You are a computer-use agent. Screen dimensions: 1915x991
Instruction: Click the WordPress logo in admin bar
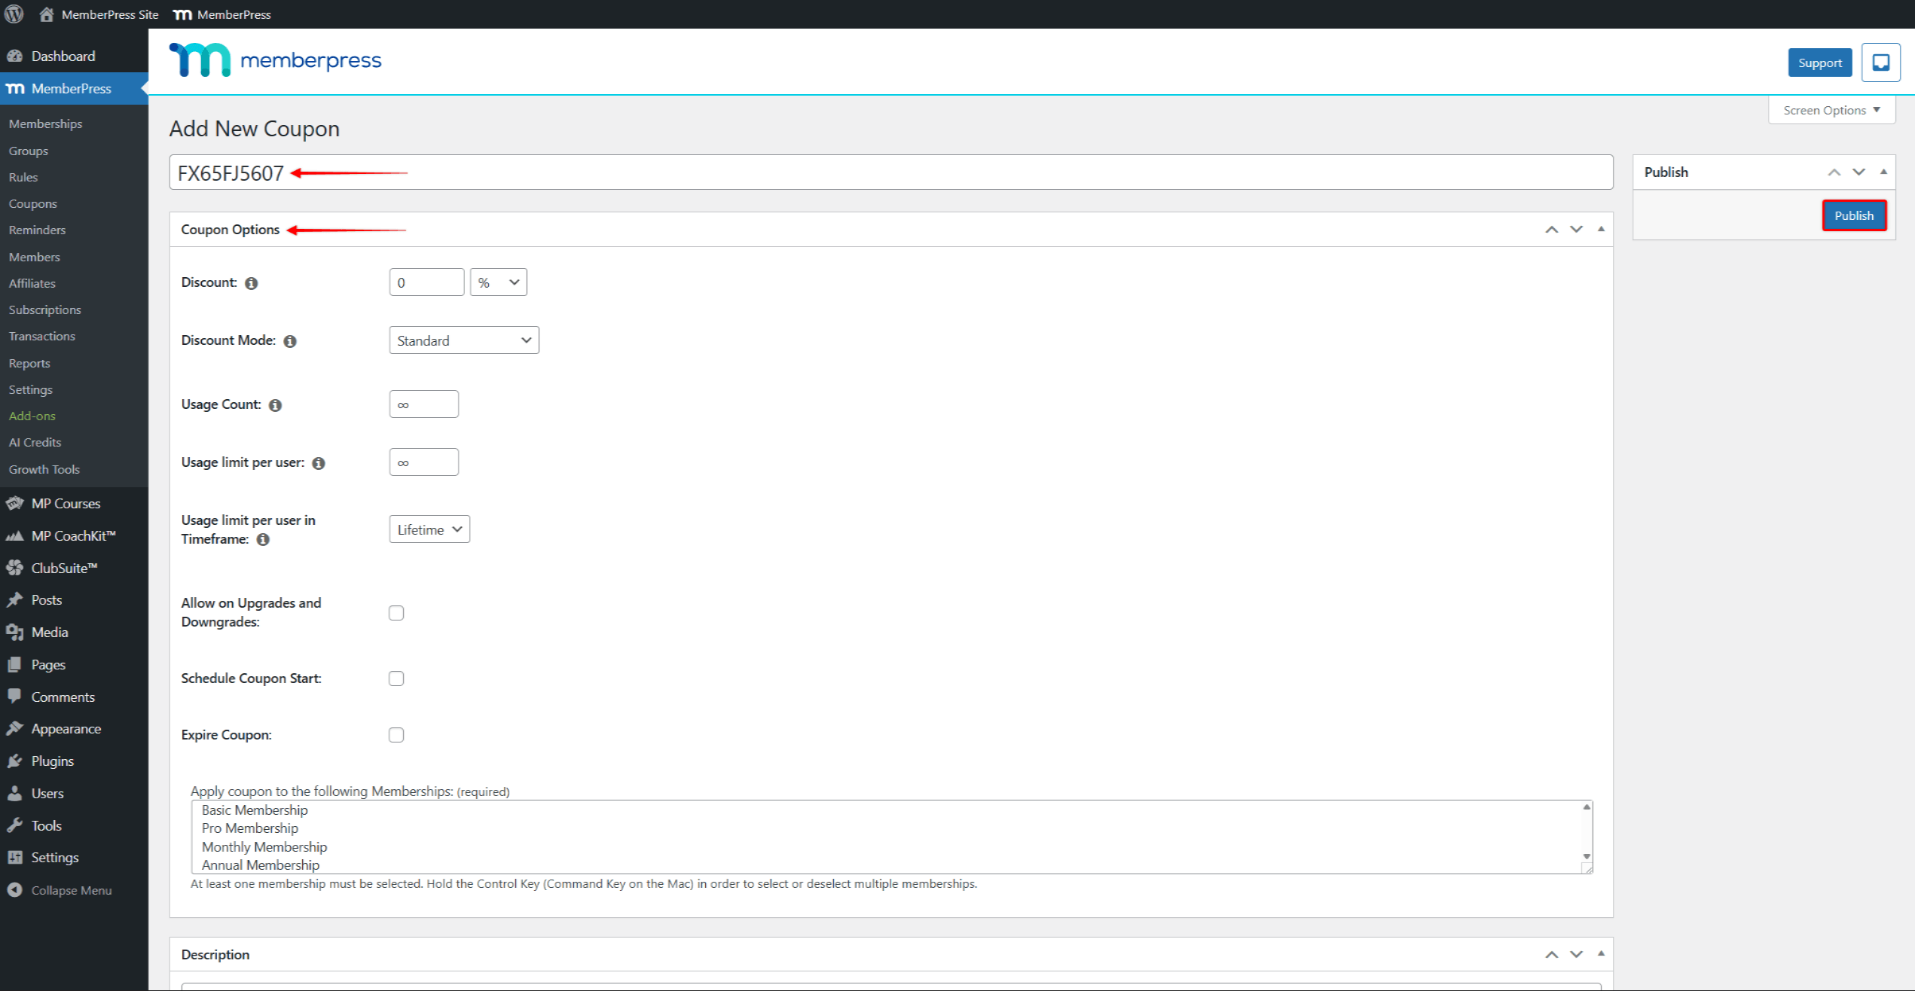[14, 14]
